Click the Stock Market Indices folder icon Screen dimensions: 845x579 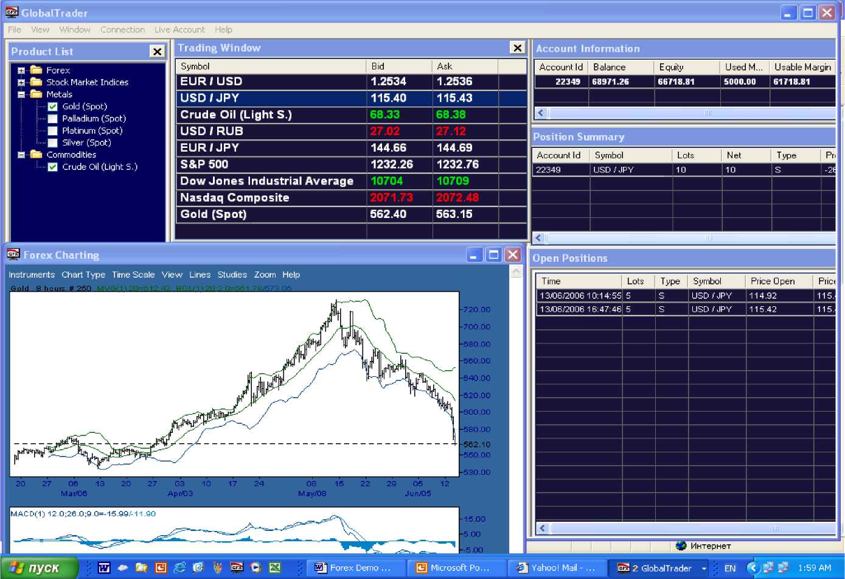[x=37, y=82]
